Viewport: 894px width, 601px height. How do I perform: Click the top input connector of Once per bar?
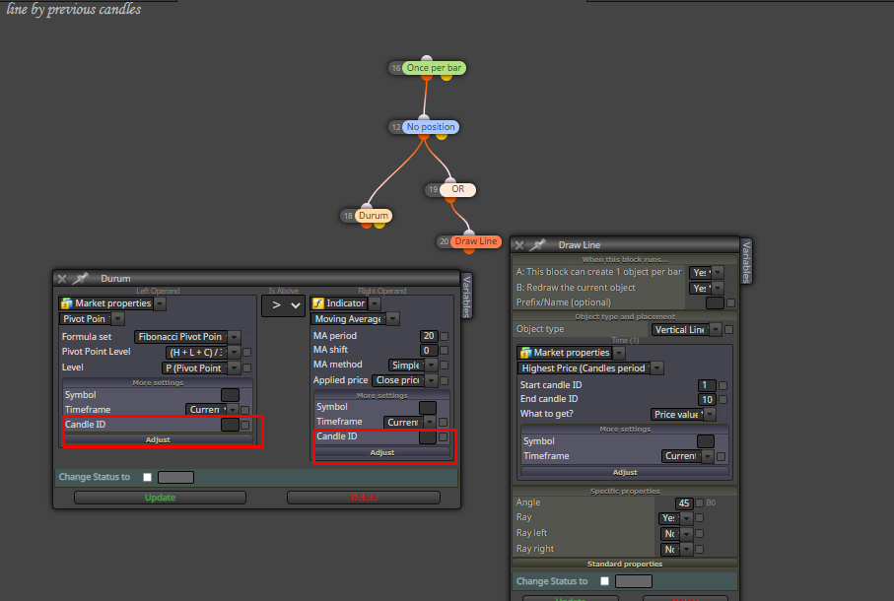pos(427,59)
